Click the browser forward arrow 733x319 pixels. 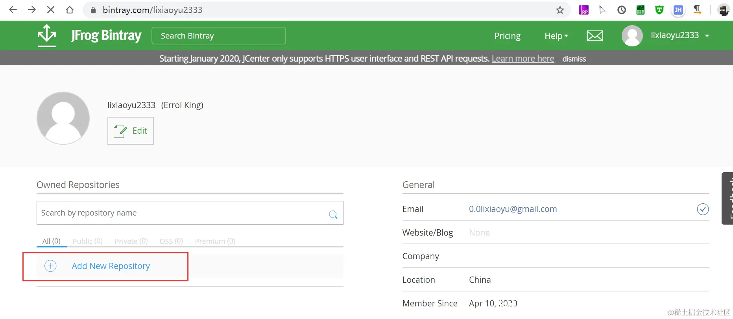[x=32, y=10]
